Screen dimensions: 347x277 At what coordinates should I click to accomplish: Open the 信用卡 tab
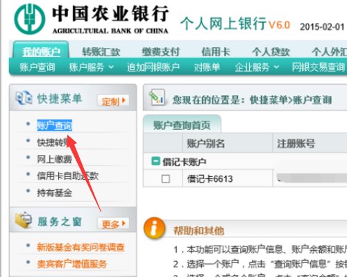click(216, 51)
